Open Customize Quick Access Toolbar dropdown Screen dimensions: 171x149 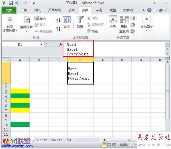(x=34, y=3)
